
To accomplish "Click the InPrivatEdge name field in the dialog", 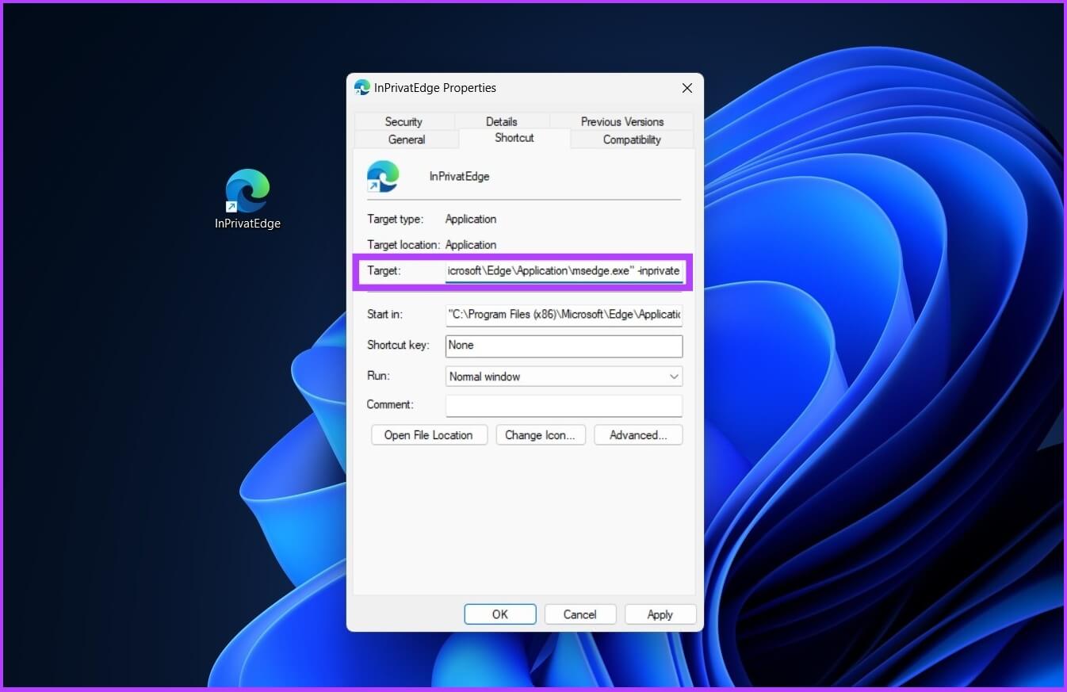I will pos(459,177).
